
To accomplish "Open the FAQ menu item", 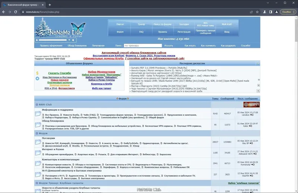I will coord(141,32).
